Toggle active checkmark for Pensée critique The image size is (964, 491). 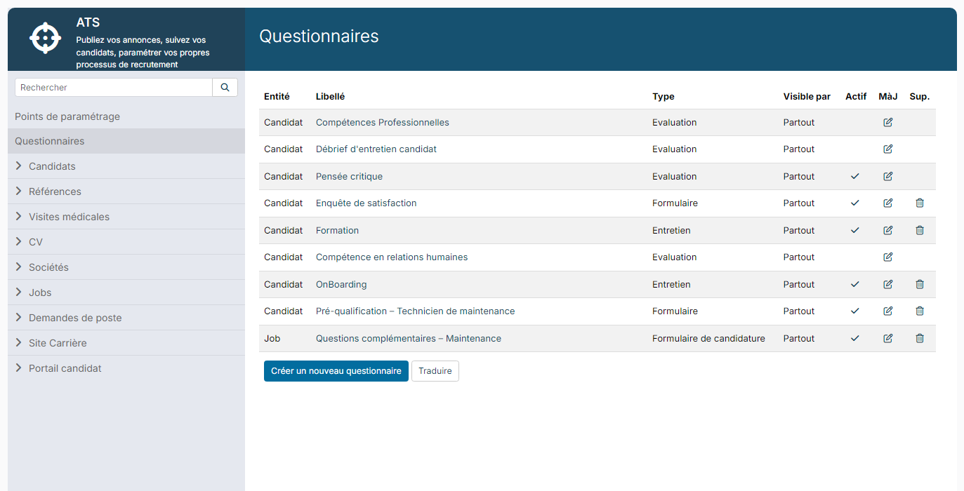[x=854, y=177]
